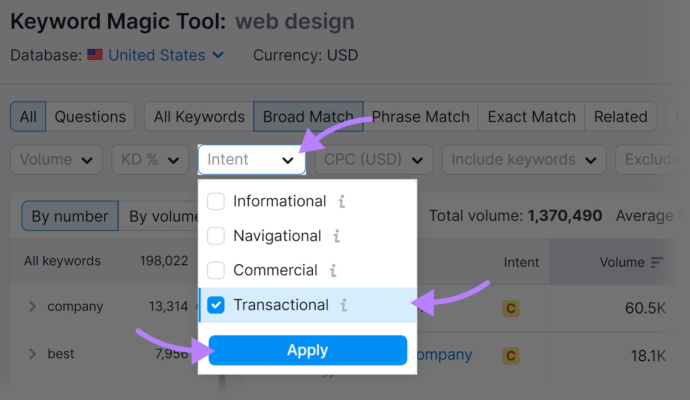Open the CPC (USD) filter dropdown
Viewport: 690px width, 400px height.
pos(373,159)
